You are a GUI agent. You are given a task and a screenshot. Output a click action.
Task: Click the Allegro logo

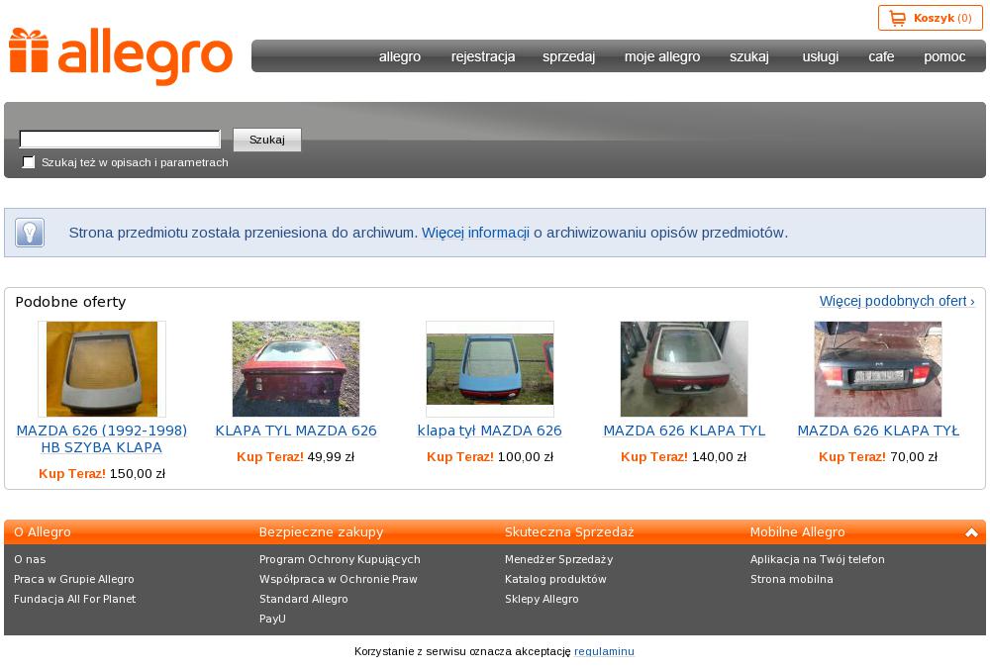(121, 55)
